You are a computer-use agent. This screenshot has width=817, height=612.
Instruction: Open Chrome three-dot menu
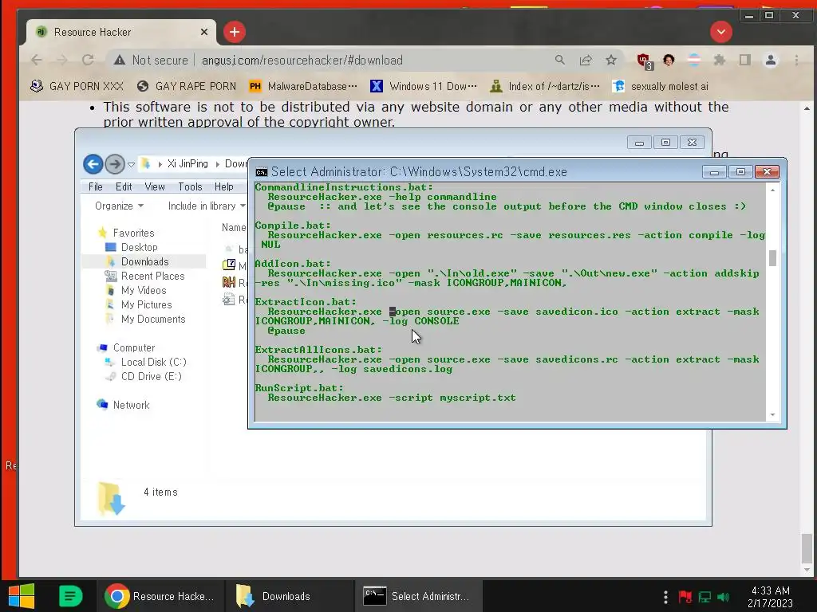[797, 60]
